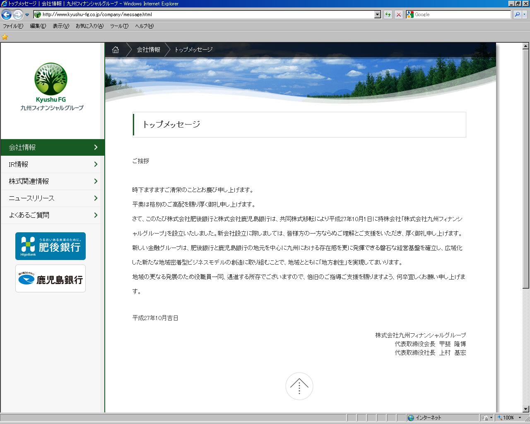
Task: Click the chevron beside IR情報
Action: point(96,164)
